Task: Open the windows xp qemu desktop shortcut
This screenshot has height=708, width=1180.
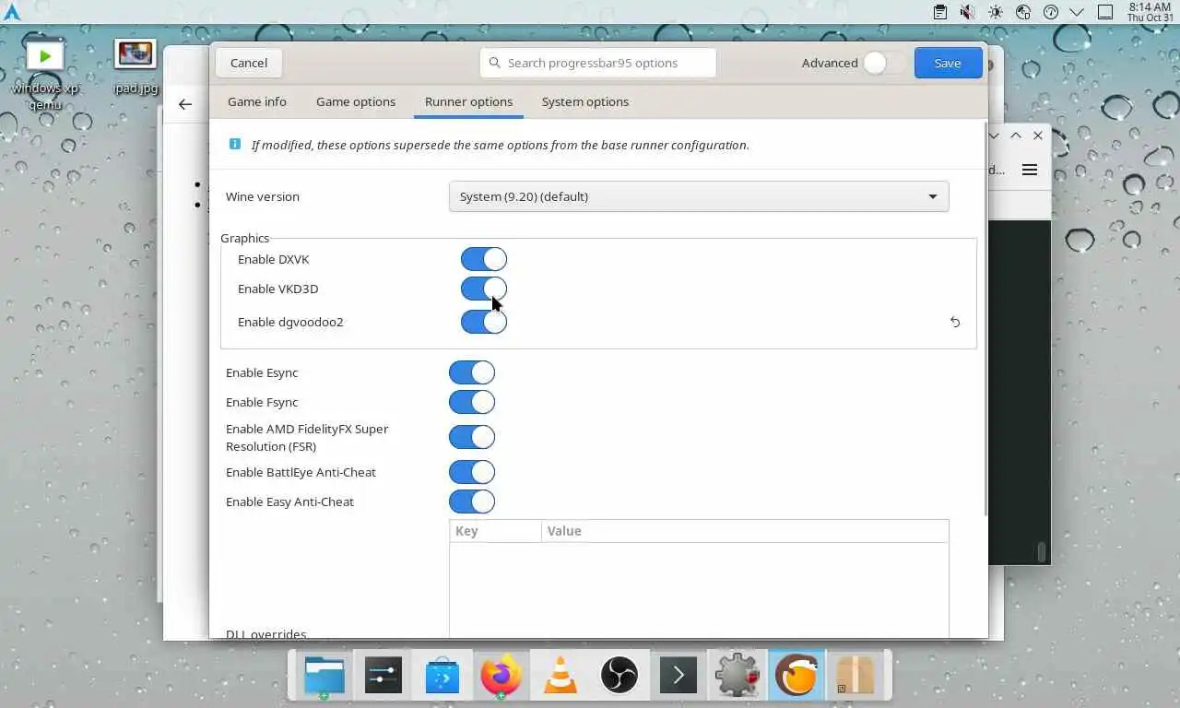Action: click(45, 75)
